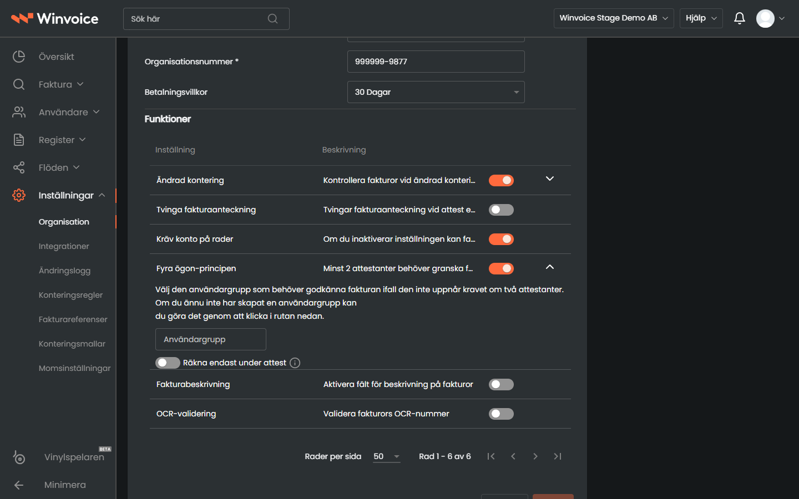
Task: Disable the Ändrad kontering toggle
Action: coord(501,180)
